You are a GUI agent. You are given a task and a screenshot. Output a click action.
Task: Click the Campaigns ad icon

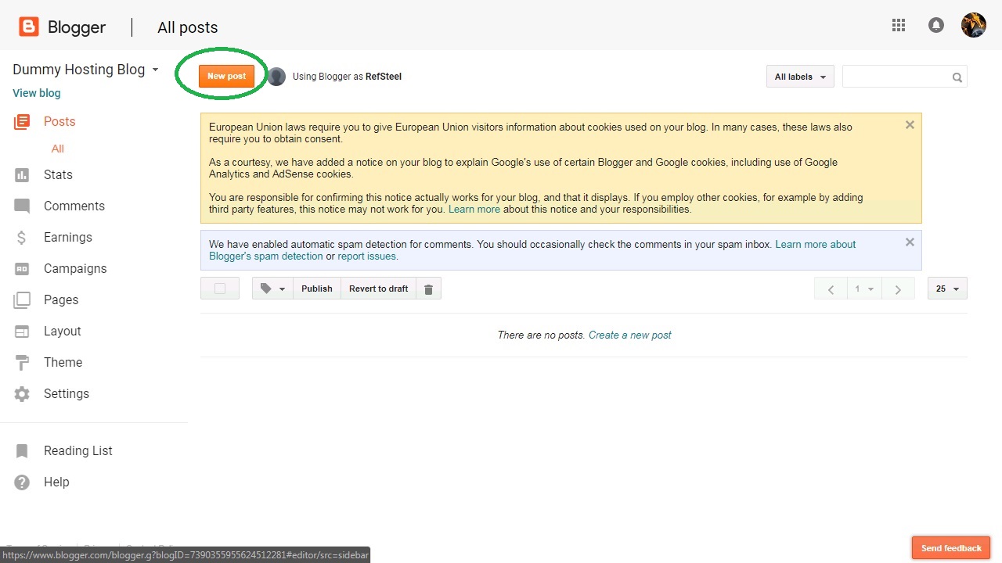[x=22, y=269]
